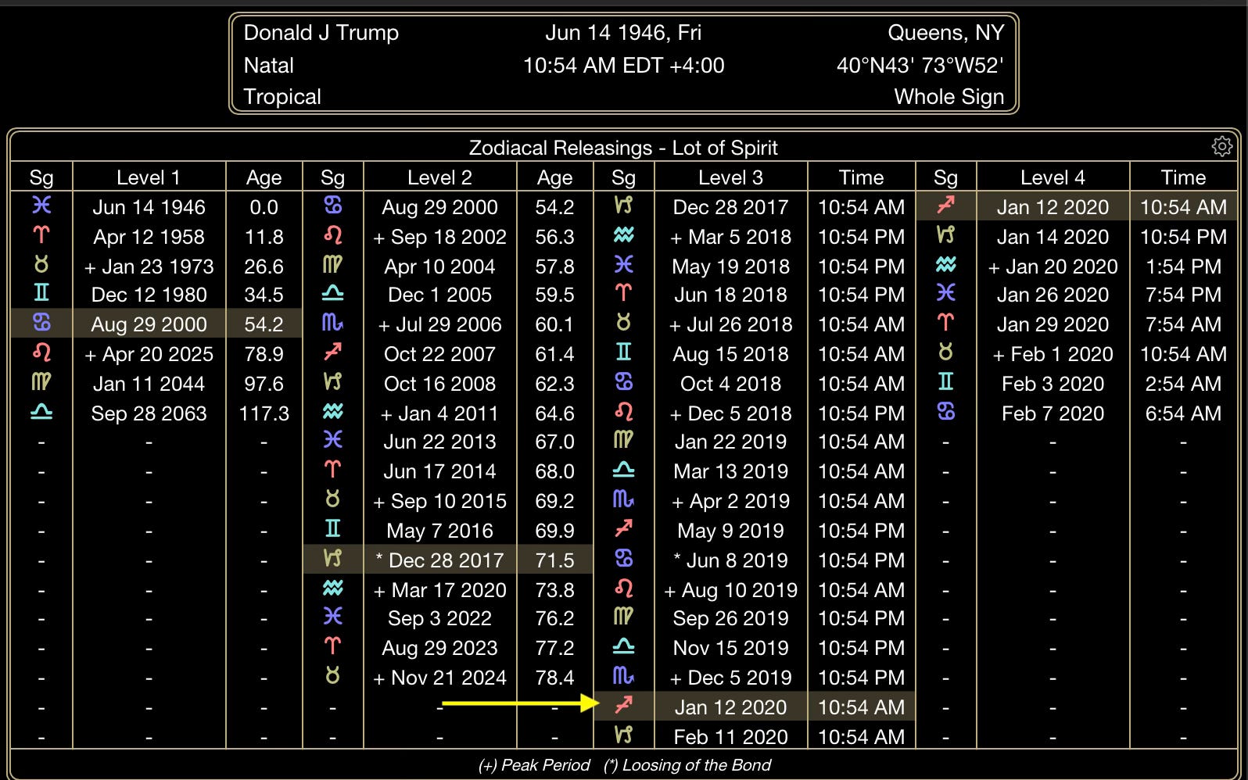
Task: Select Aquarius glyph beside Jan 4 2011
Action: (x=332, y=412)
